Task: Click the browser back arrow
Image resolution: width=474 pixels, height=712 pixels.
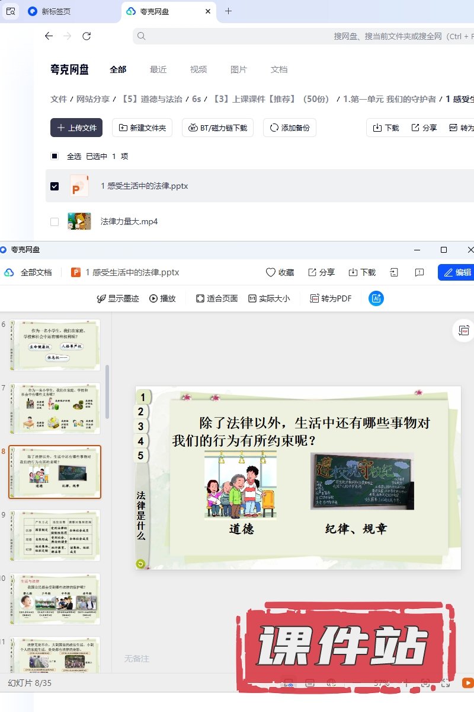Action: (x=49, y=36)
